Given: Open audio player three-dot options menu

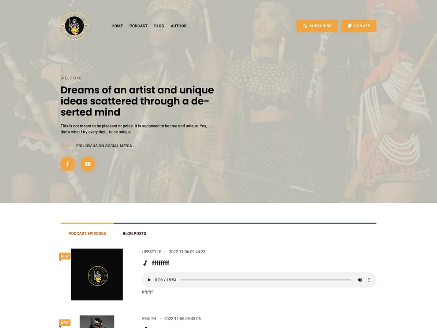Looking at the screenshot, I should pos(369,280).
